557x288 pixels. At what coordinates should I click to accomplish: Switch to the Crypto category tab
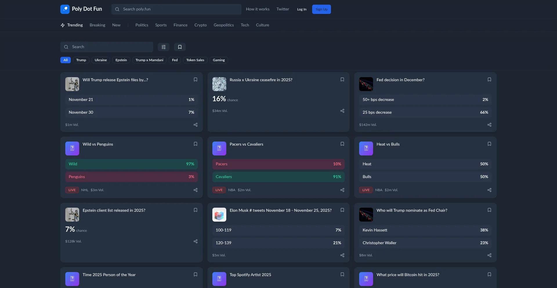tap(200, 25)
